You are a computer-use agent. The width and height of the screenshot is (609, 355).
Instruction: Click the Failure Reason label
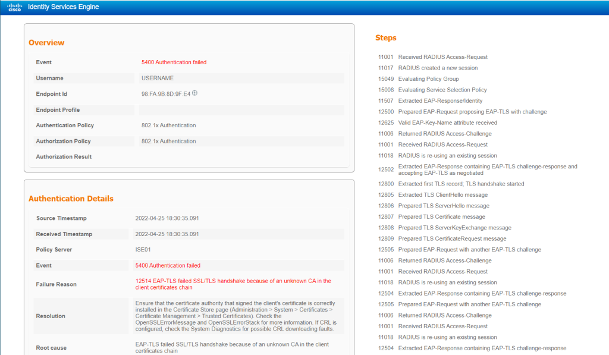point(56,284)
